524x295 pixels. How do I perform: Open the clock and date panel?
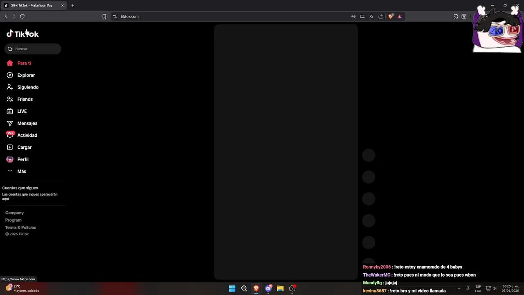511,288
